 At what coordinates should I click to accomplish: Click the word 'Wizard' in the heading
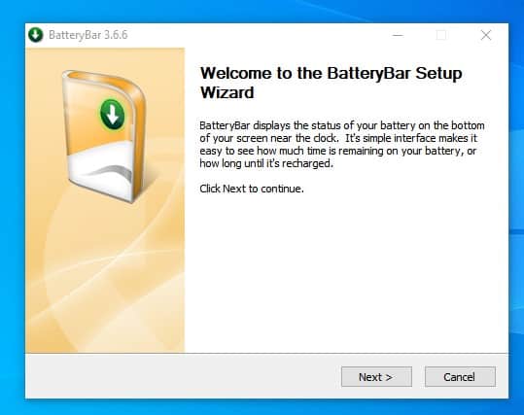click(227, 92)
